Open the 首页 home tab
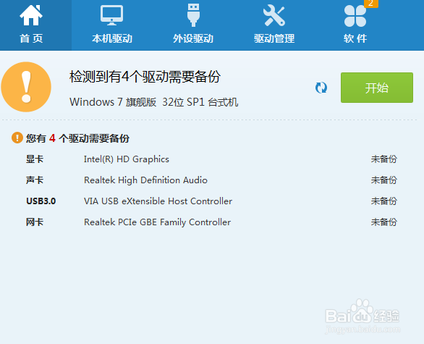 [35, 25]
